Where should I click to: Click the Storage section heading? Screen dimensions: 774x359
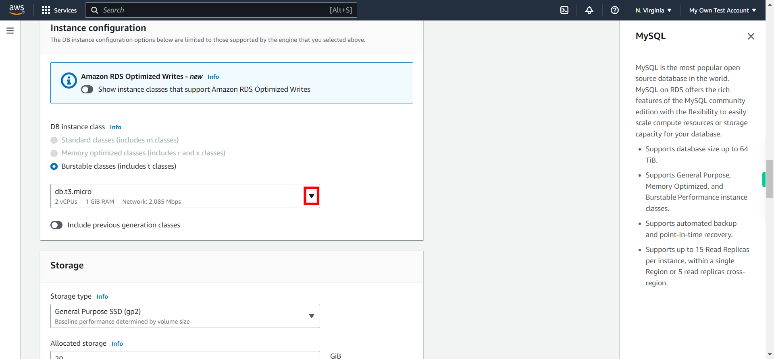point(67,266)
